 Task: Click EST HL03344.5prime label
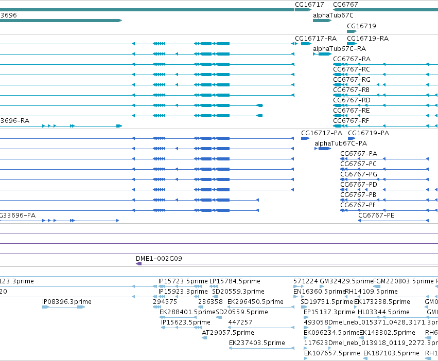pyautogui.click(x=383, y=312)
